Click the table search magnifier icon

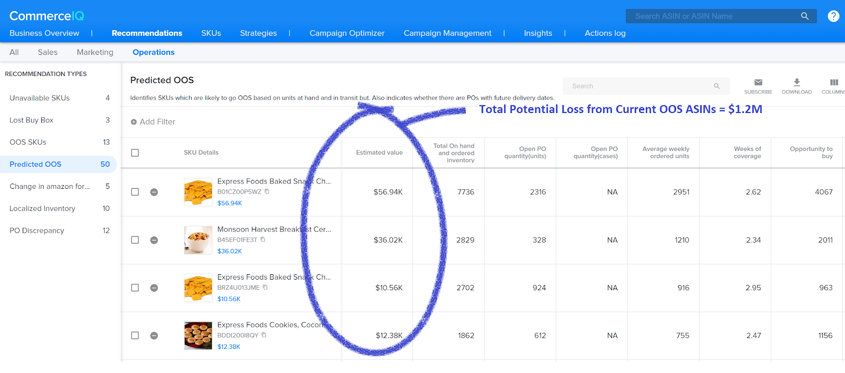(x=717, y=86)
